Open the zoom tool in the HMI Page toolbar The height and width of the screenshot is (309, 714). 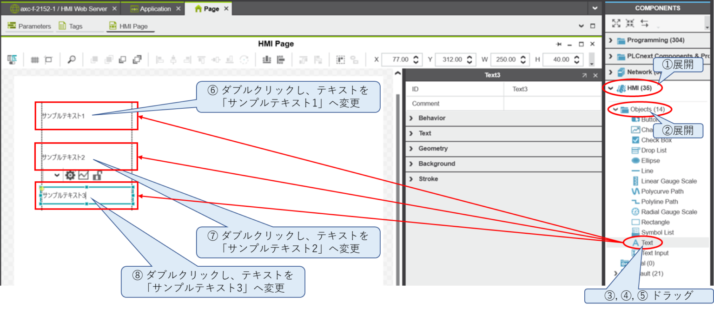click(x=71, y=60)
